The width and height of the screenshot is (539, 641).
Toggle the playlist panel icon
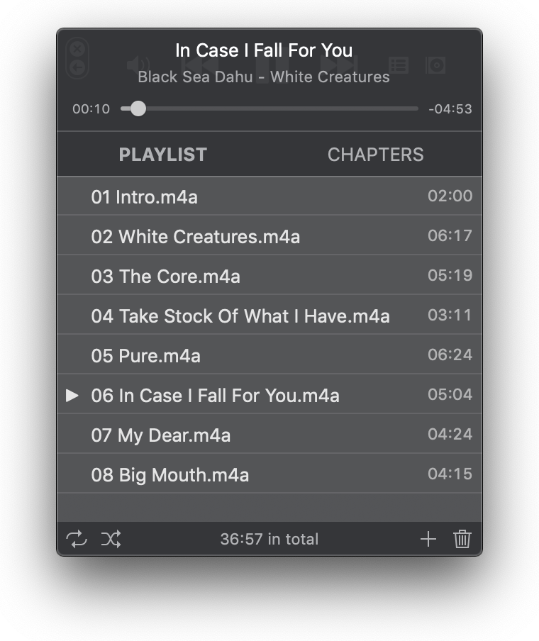pos(399,66)
